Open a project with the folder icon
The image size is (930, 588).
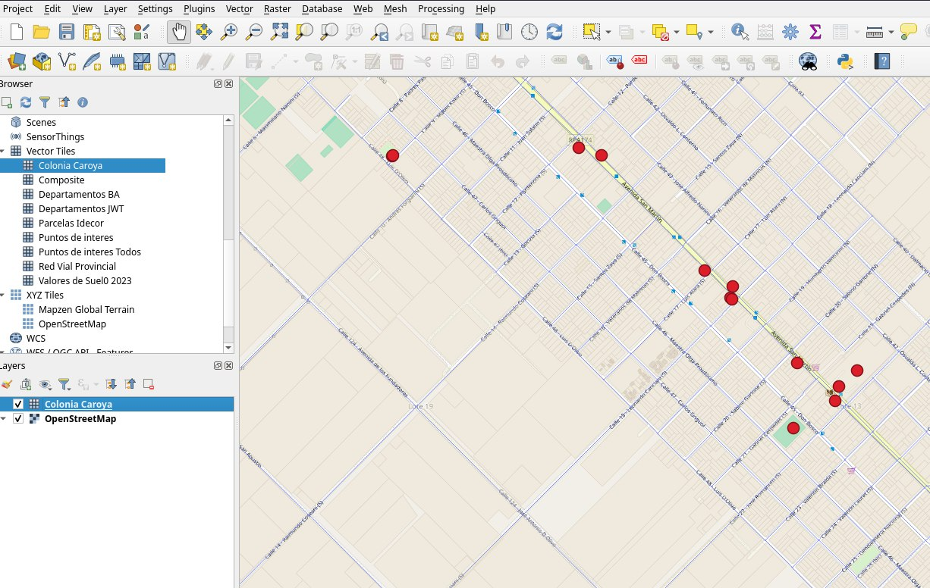coord(42,32)
